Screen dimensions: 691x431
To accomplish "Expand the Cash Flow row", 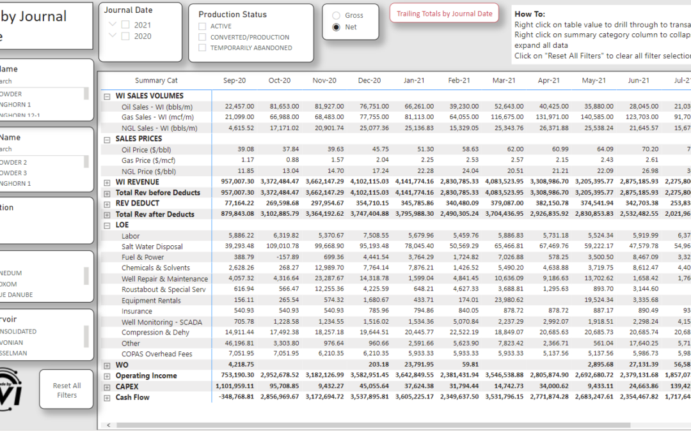I will (107, 398).
